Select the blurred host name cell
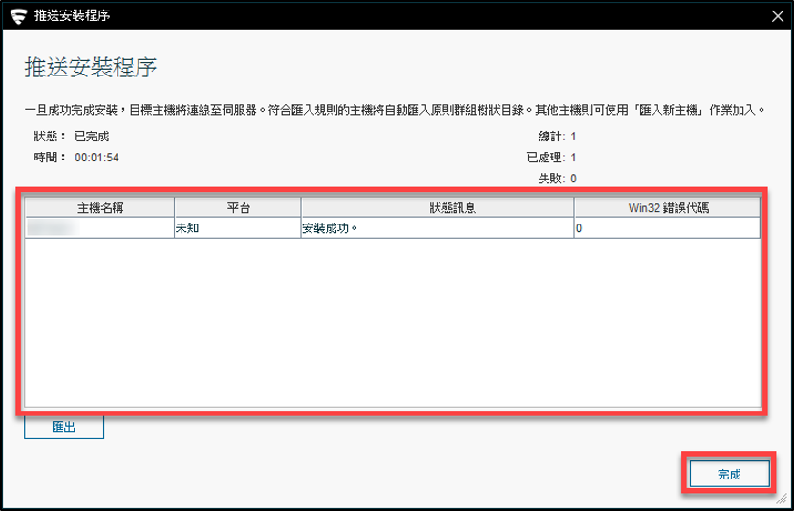 (99, 228)
